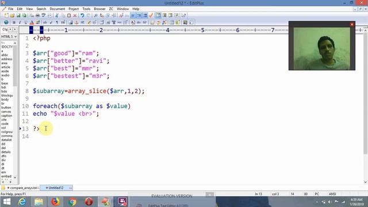Click the webcam video thumbnail

coord(322,48)
